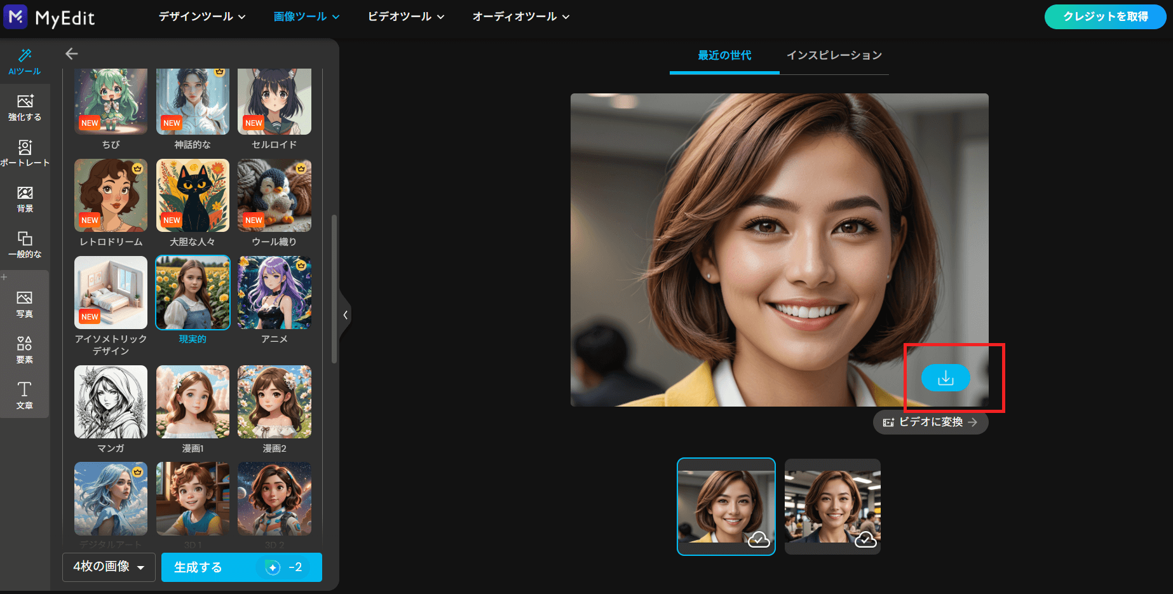Select the 現実的 style thumbnail

click(x=192, y=292)
